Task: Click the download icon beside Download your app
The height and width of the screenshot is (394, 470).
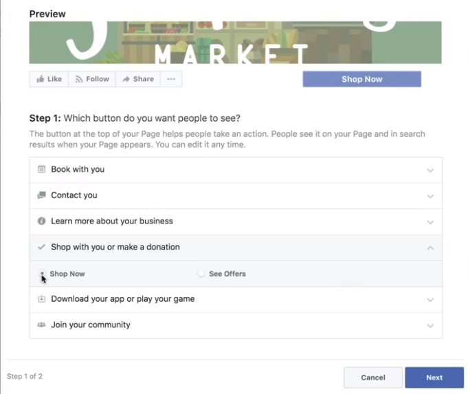Action: [x=41, y=299]
